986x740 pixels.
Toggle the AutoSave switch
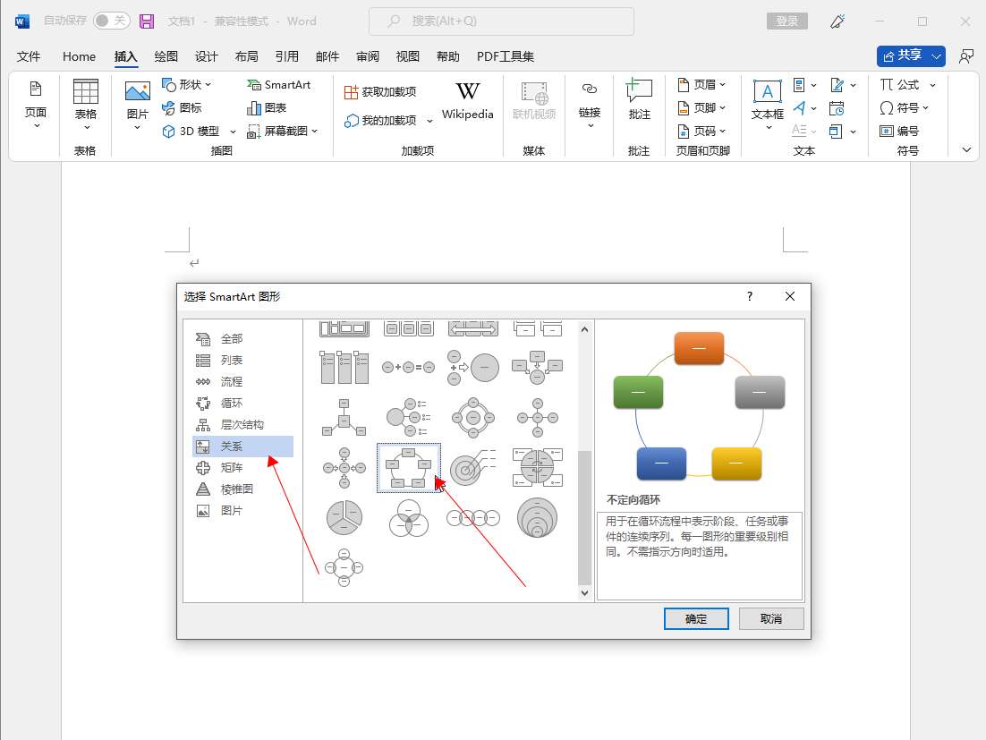coord(111,21)
